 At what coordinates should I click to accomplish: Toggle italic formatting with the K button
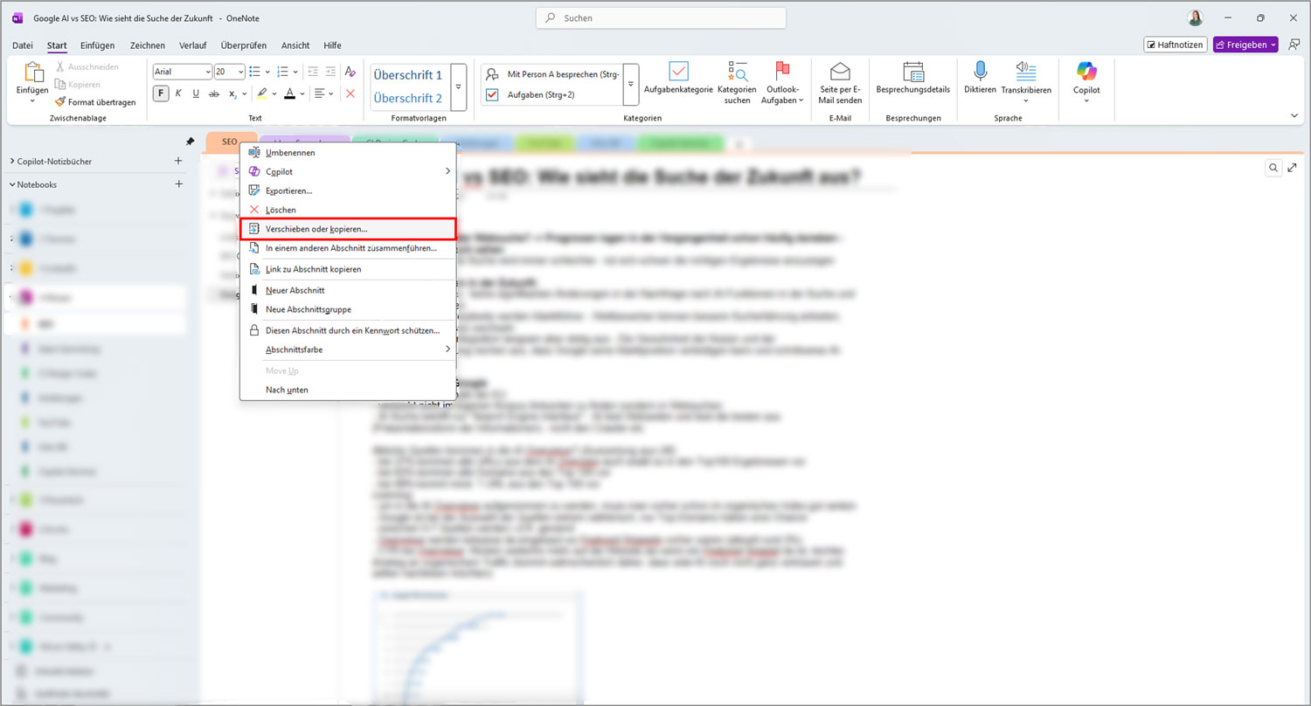coord(177,93)
